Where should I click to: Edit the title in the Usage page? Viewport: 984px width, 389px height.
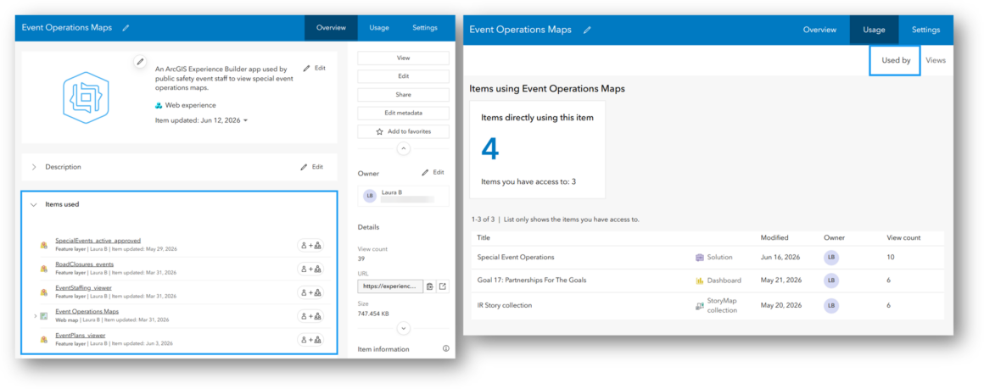(x=587, y=31)
